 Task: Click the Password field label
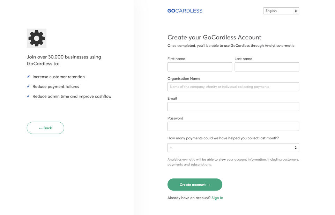(175, 118)
